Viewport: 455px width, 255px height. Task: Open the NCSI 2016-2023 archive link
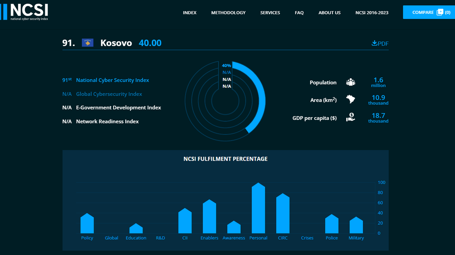[x=372, y=13]
